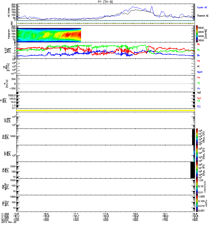Viewport: 211px width, 226px height.
Task: Click the "AE Index" axis label
Action: (x=9, y=12)
